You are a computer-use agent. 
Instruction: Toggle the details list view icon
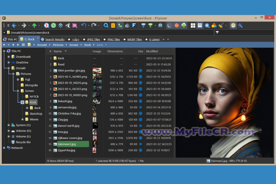coord(200,26)
